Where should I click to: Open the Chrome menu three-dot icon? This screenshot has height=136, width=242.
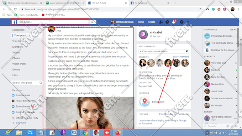point(238,9)
